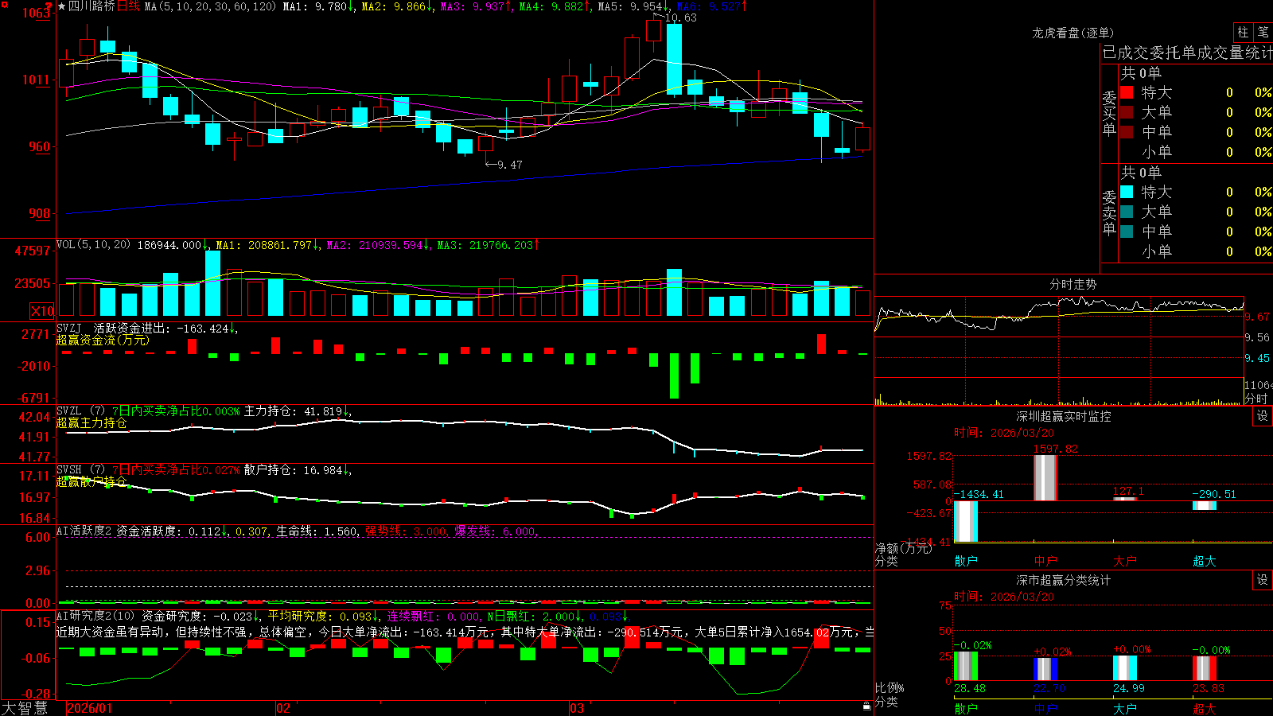Click the MA2: 9.866 value

point(398,6)
